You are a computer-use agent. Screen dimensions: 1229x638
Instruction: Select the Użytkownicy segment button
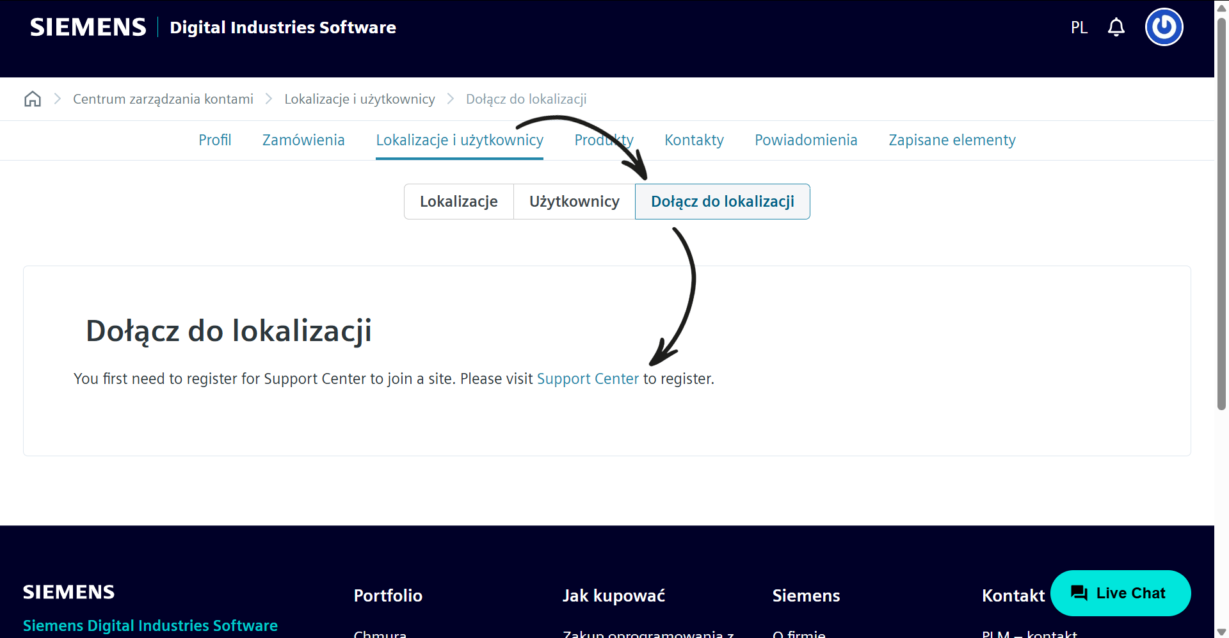point(574,202)
